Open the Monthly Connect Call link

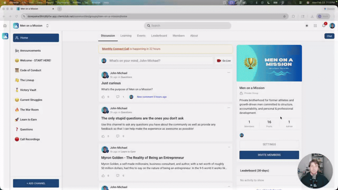(x=115, y=49)
